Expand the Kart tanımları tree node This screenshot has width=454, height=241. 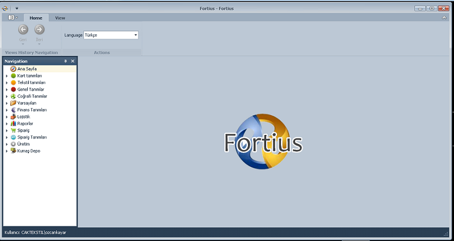pos(7,76)
